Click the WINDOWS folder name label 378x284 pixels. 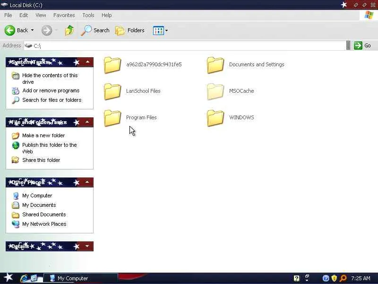tap(241, 117)
